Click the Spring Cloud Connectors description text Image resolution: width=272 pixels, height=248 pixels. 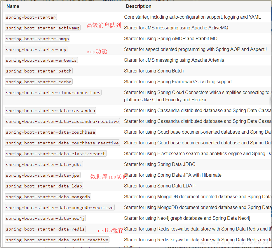pos(198,96)
